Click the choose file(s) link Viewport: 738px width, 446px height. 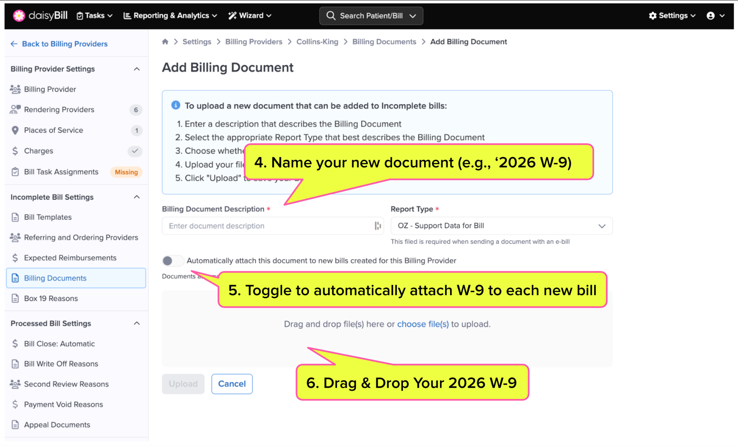(423, 324)
